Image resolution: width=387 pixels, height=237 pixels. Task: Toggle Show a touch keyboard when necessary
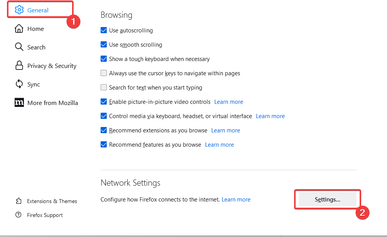click(104, 59)
